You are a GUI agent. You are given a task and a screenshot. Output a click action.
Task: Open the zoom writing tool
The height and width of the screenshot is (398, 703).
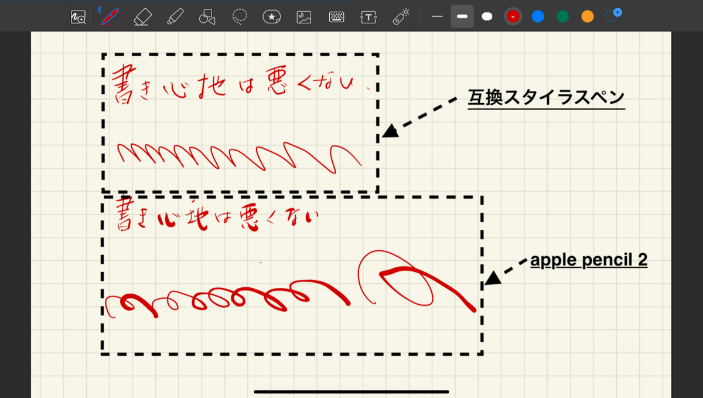77,16
